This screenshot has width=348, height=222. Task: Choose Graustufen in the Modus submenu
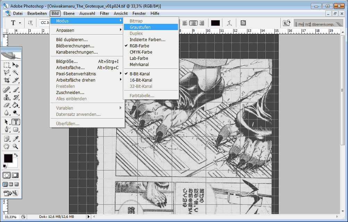click(151, 27)
